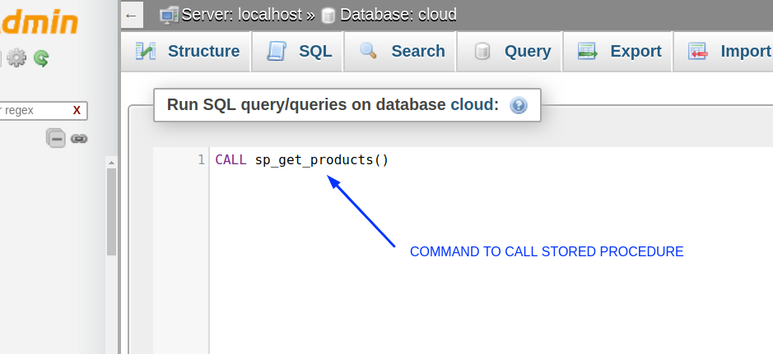Click the CALL sp_get_products() line in editor

pos(301,160)
